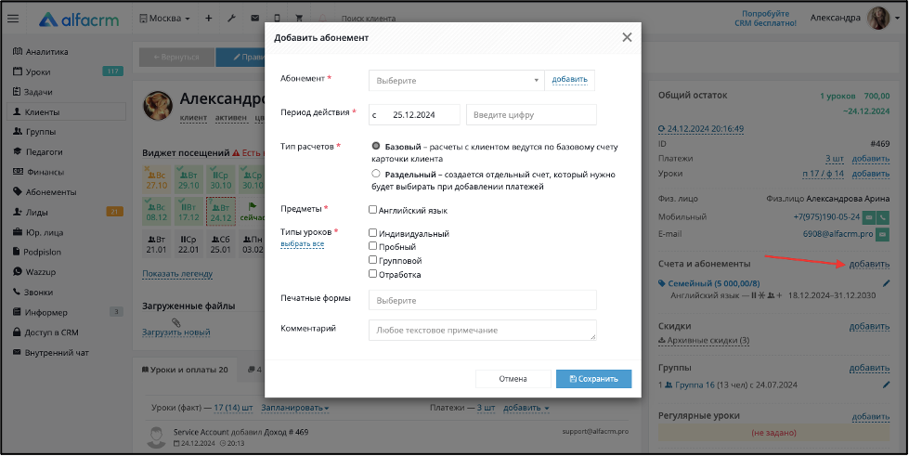This screenshot has height=456, width=909.
Task: Open the wrench settings icon
Action: 231,19
